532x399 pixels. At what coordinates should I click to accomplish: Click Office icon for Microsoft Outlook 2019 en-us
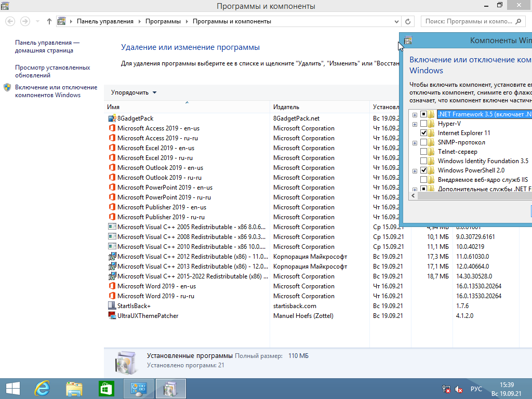point(112,168)
